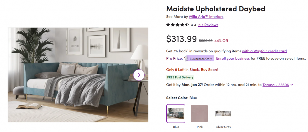Choose the Pink color swatch

199,113
